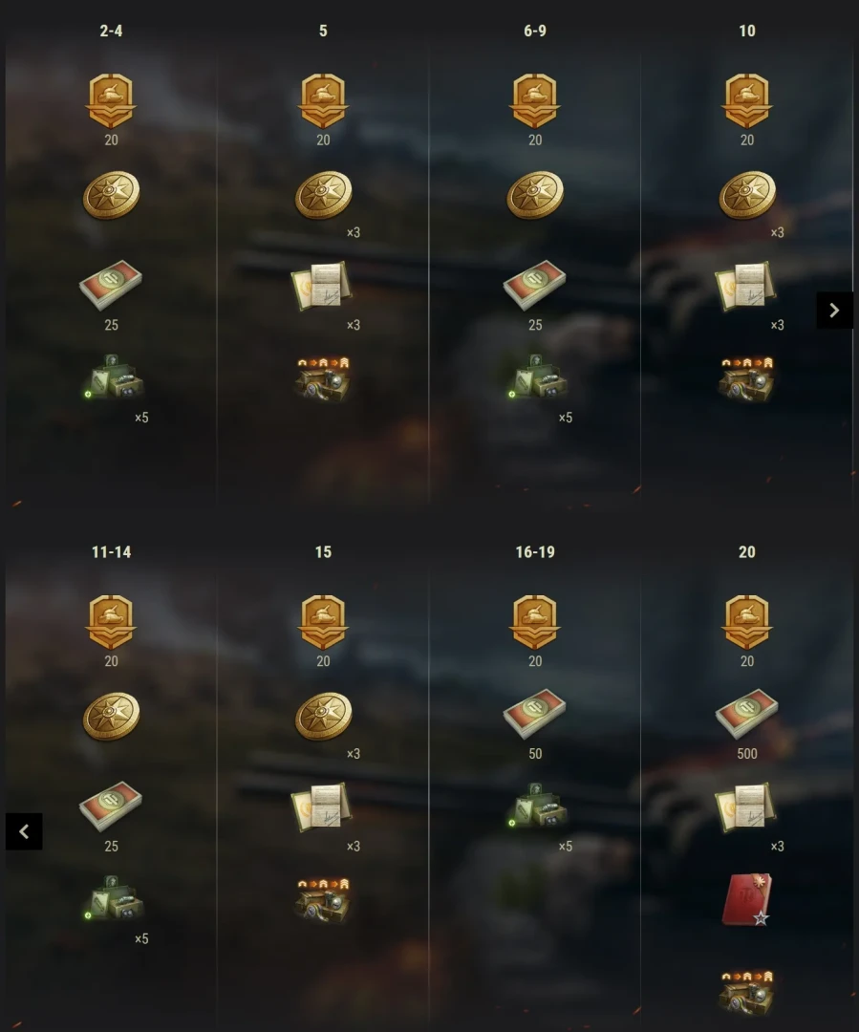Select the stage 16-19 column header
The height and width of the screenshot is (1032, 859).
(534, 552)
